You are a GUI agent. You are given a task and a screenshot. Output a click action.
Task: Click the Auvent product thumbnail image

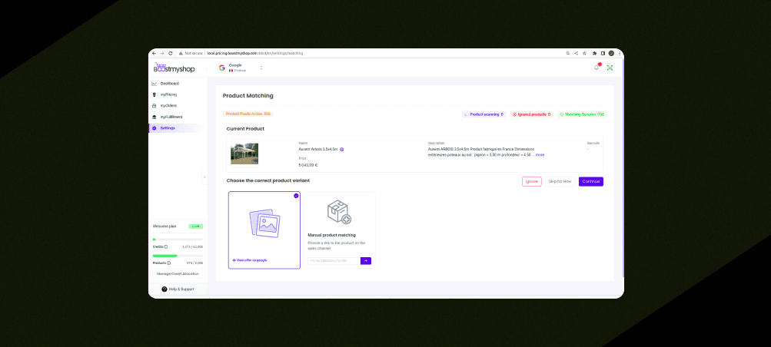(244, 154)
